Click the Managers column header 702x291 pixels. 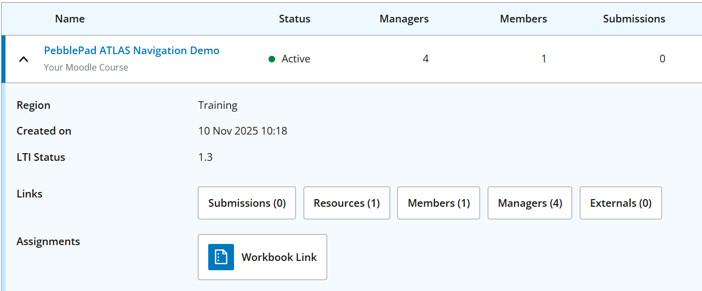click(404, 19)
